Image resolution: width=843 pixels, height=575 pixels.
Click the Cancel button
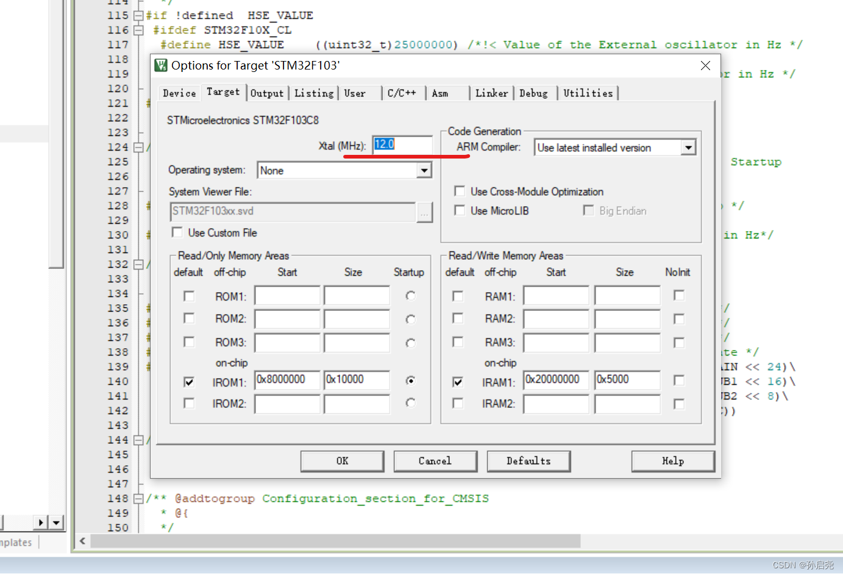click(435, 461)
